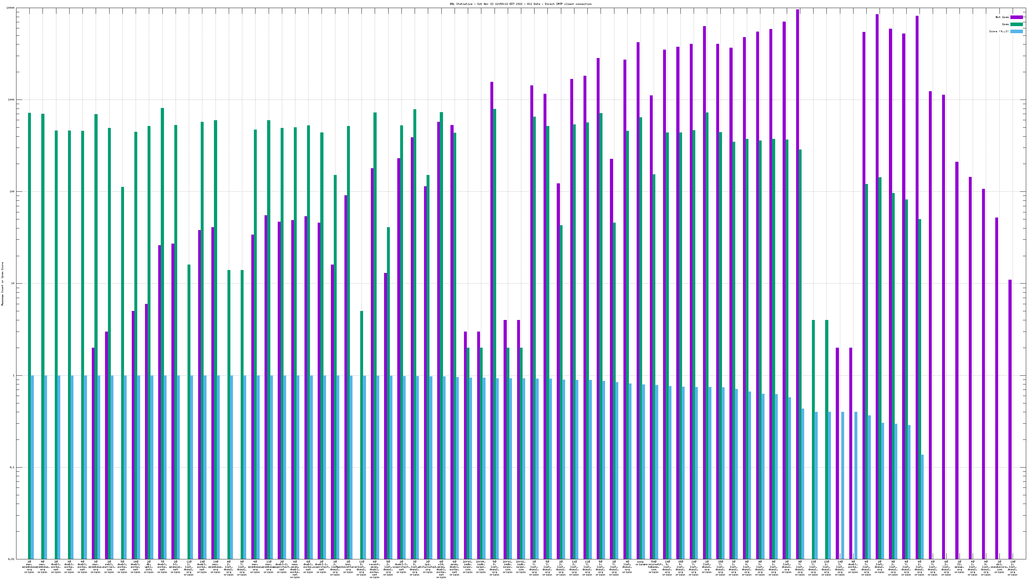Click the 'Message Count or Spam Score' axis label
The width and height of the screenshot is (1031, 580).
(2, 284)
